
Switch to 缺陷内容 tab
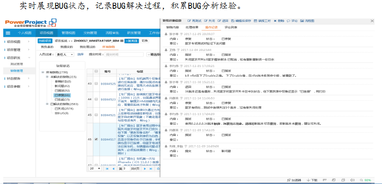173,27
